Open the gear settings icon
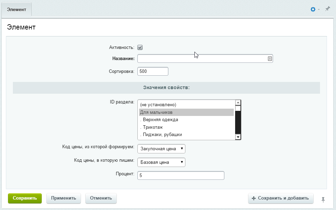The image size is (336, 210). pos(313,9)
